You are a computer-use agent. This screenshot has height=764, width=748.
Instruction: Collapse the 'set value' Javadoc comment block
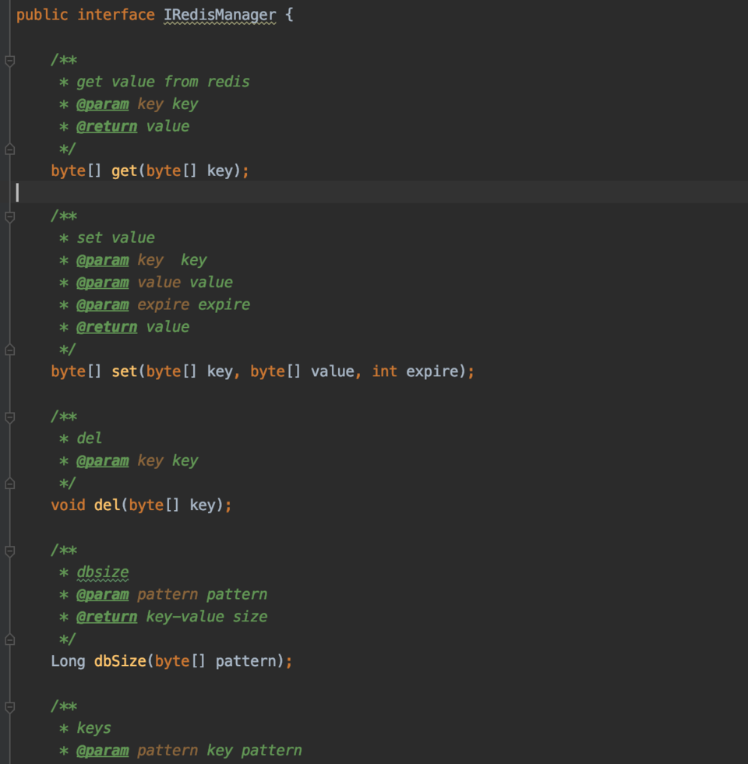pos(9,217)
